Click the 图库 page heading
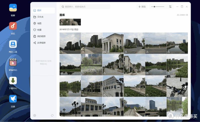 (x=62, y=15)
